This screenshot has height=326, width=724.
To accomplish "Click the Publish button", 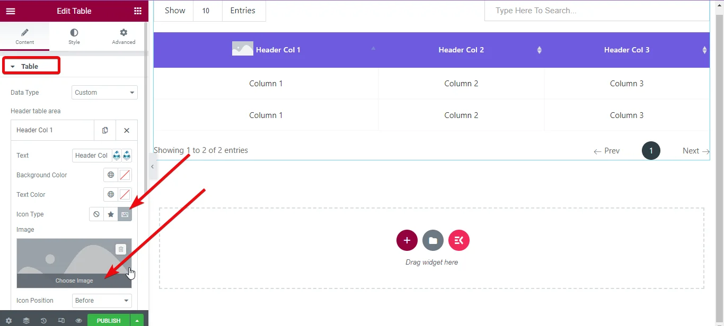I will pos(109,321).
